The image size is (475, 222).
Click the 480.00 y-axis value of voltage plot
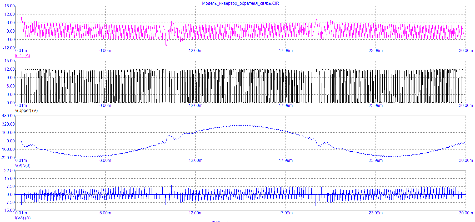pyautogui.click(x=8, y=116)
